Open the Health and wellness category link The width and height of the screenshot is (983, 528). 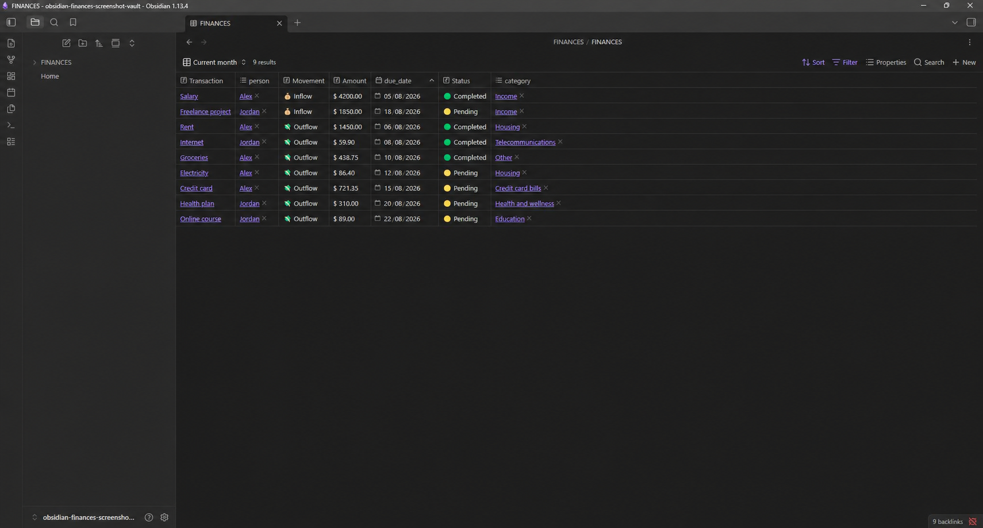point(524,204)
